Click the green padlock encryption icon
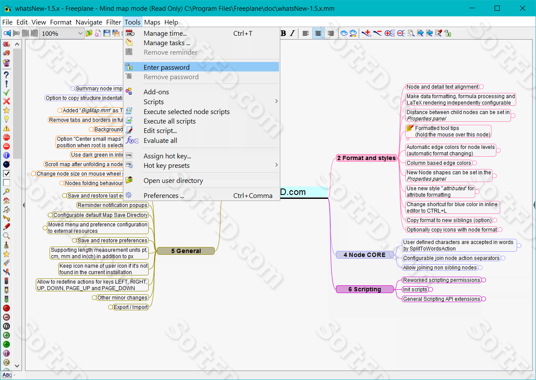Viewport: 536px width, 380px height. 448,33
